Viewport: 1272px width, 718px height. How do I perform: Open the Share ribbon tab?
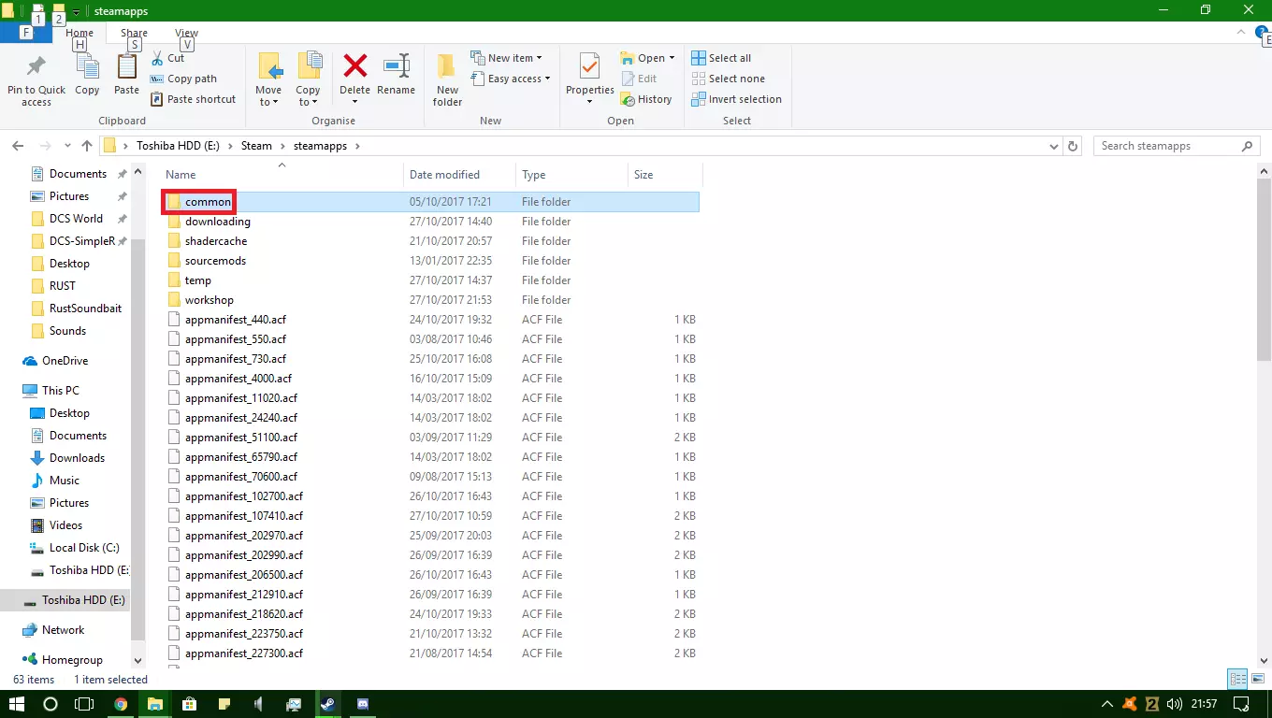tap(134, 33)
